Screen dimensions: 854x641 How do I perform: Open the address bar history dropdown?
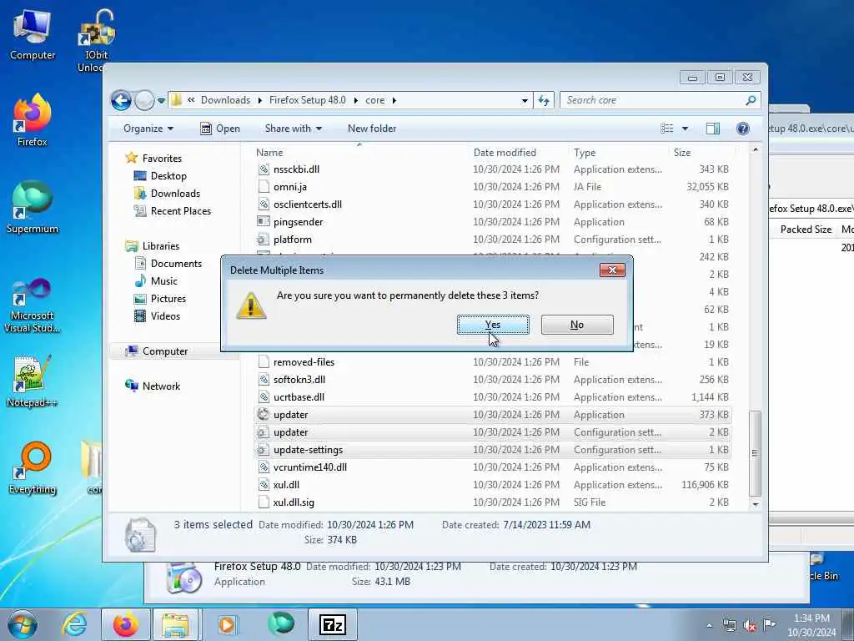[x=525, y=100]
